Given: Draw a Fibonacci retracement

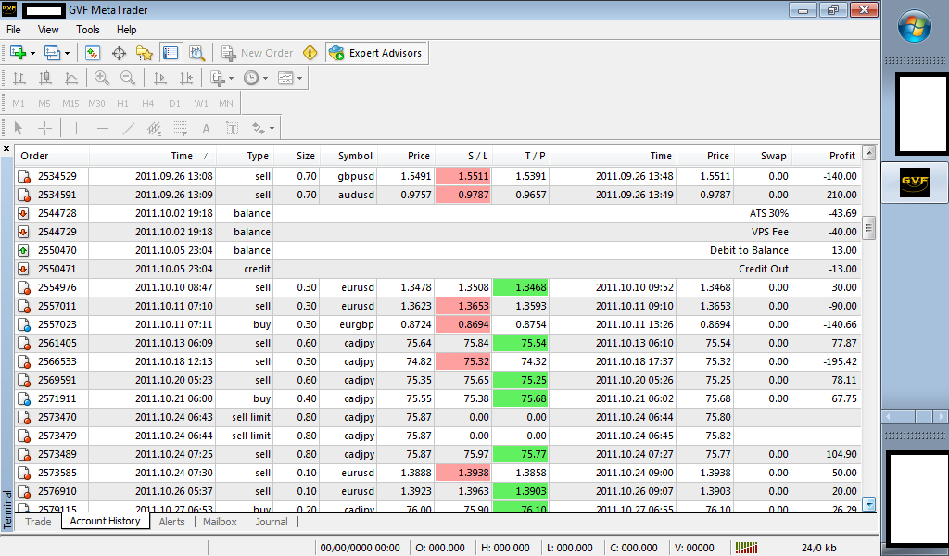Looking at the screenshot, I should pos(181,128).
